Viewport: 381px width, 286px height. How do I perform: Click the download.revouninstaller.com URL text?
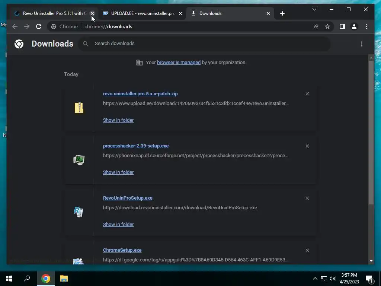180,208
